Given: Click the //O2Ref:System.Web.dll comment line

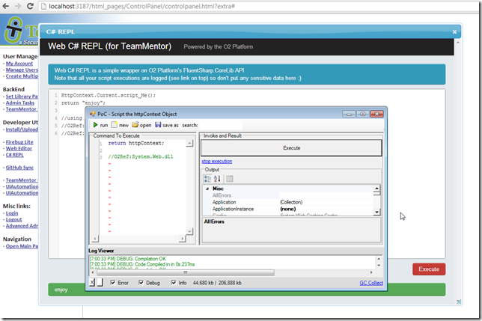Looking at the screenshot, I should click(141, 156).
